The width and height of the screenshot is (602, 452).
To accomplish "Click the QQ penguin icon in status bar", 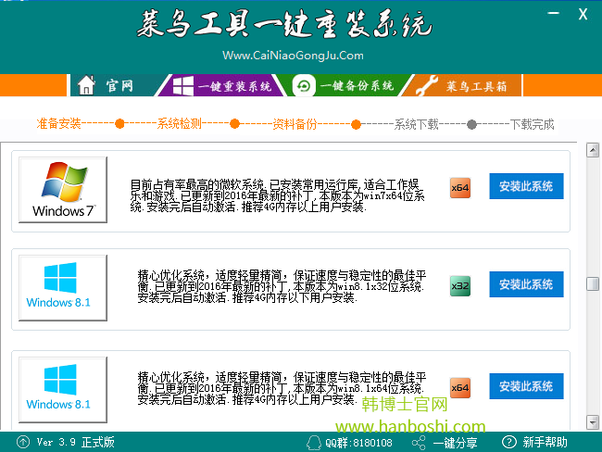I will (x=317, y=442).
